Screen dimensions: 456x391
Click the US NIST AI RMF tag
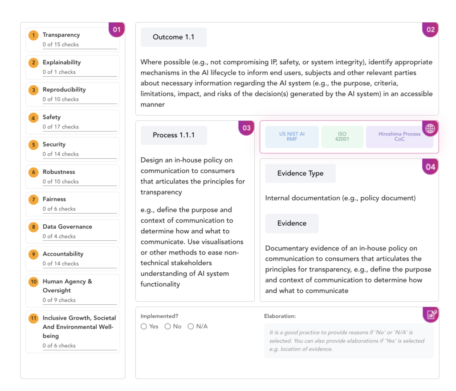tap(292, 136)
